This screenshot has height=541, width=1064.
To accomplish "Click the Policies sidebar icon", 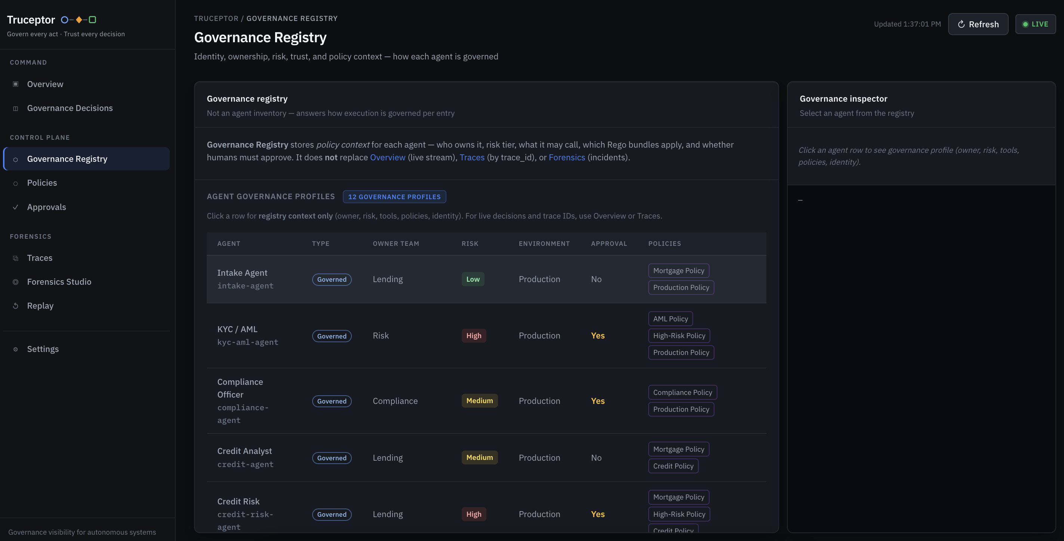I will [x=15, y=183].
